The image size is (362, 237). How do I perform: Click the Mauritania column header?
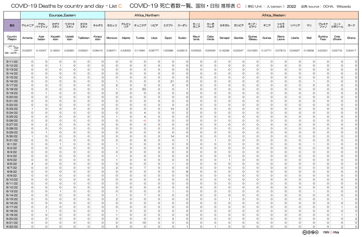tap(196, 38)
